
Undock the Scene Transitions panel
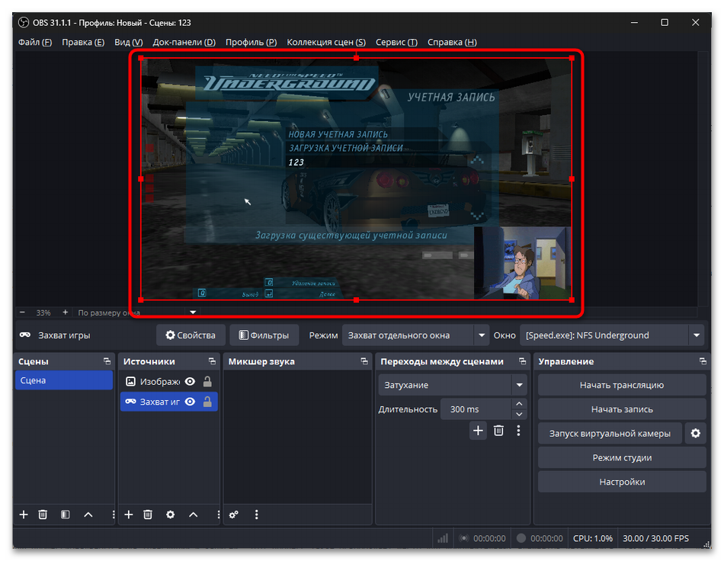tap(522, 361)
